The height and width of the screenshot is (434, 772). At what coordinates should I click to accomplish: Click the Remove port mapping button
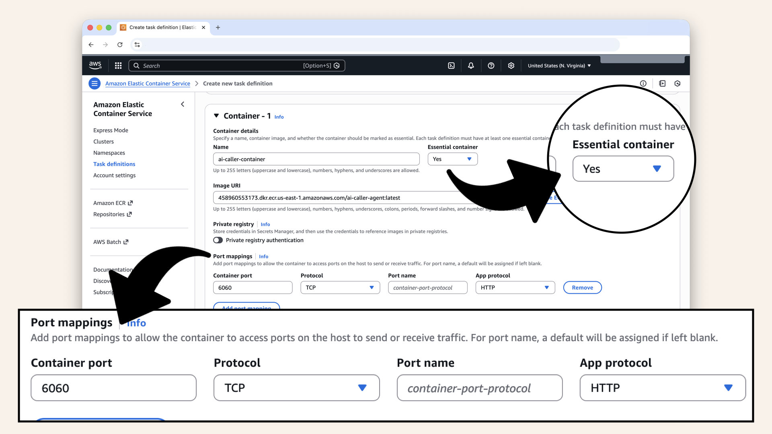click(582, 287)
